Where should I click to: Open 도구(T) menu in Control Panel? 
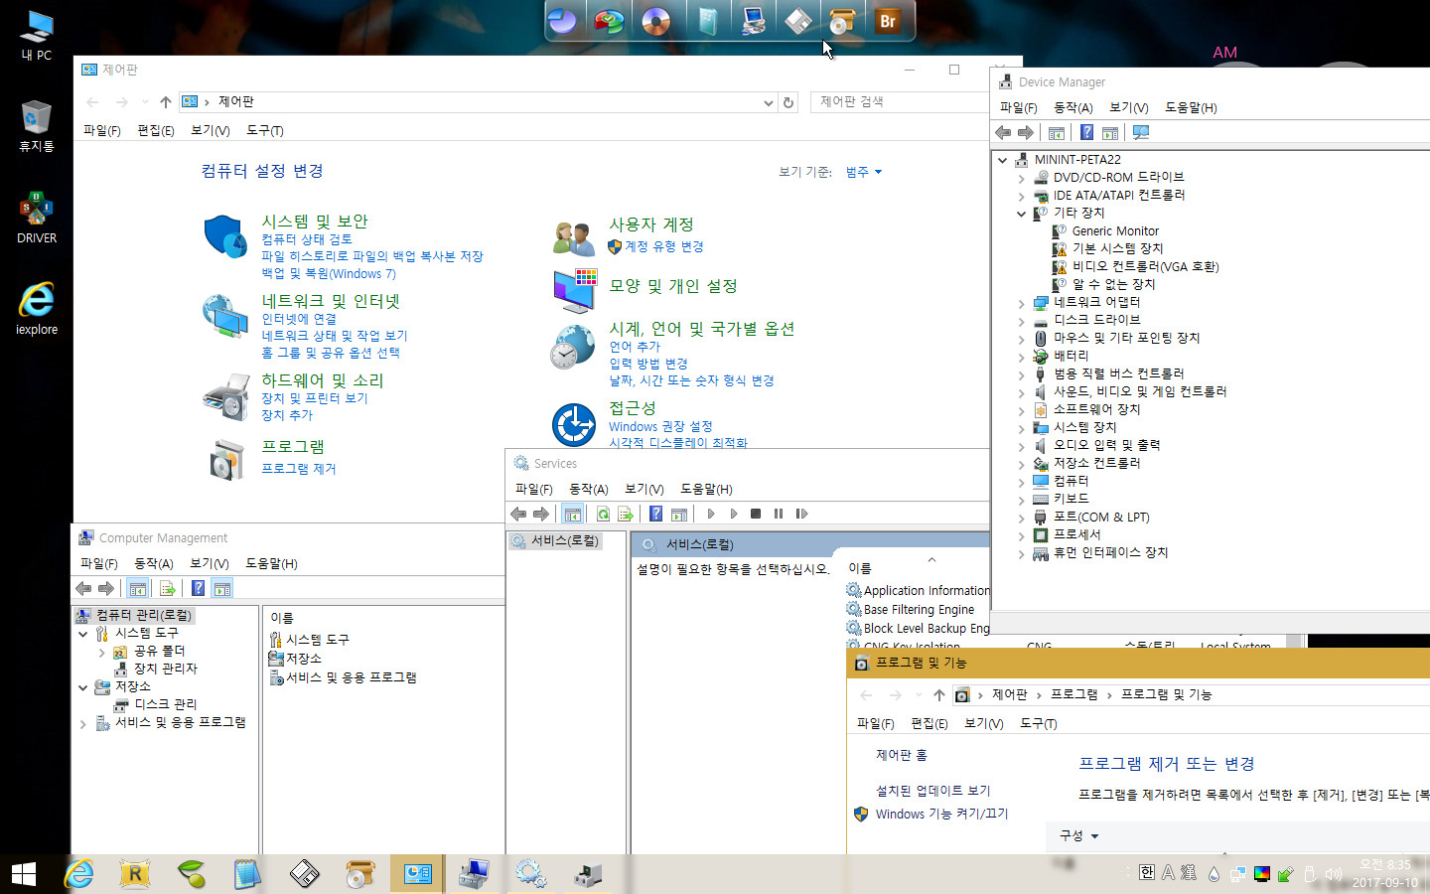point(264,130)
